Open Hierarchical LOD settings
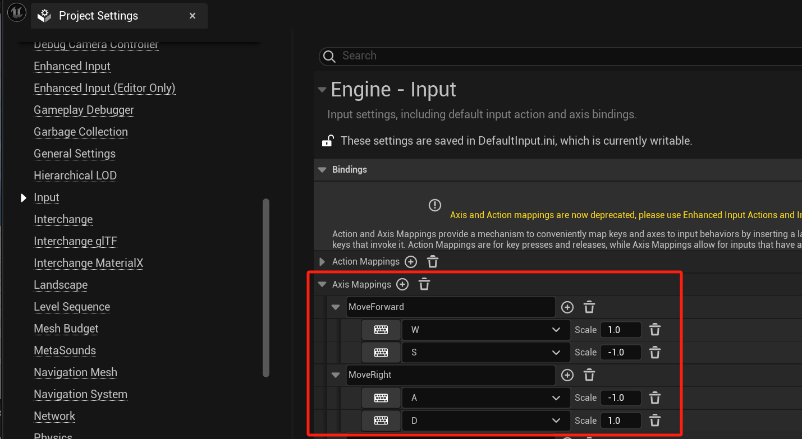 tap(75, 175)
